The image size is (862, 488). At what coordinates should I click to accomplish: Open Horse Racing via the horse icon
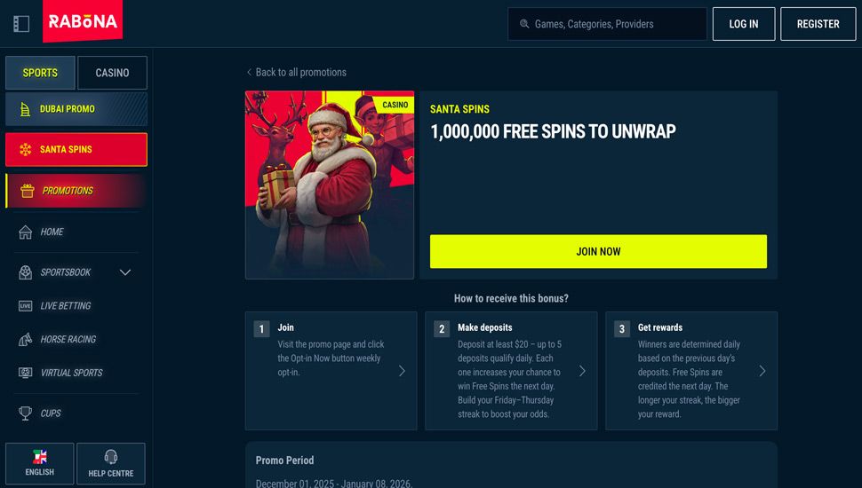click(25, 339)
